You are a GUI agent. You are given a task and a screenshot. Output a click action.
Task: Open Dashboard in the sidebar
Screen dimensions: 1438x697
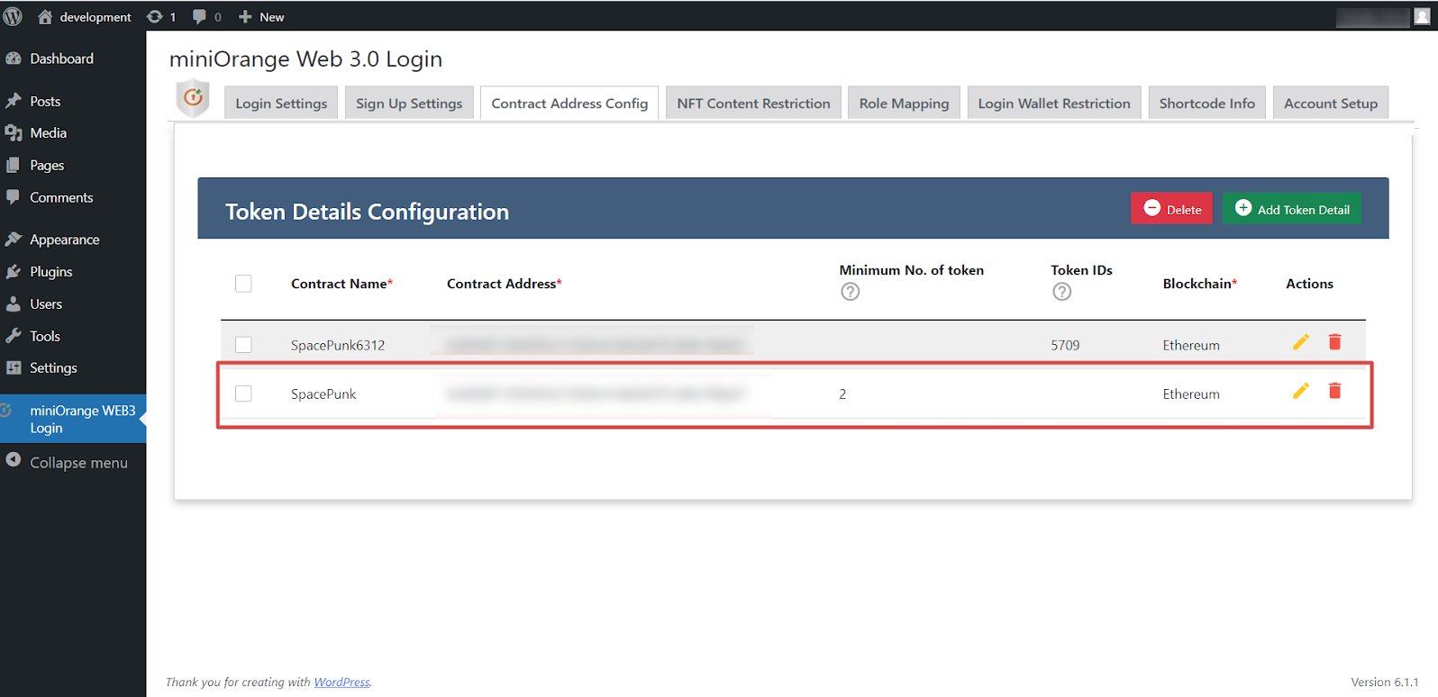coord(73,59)
